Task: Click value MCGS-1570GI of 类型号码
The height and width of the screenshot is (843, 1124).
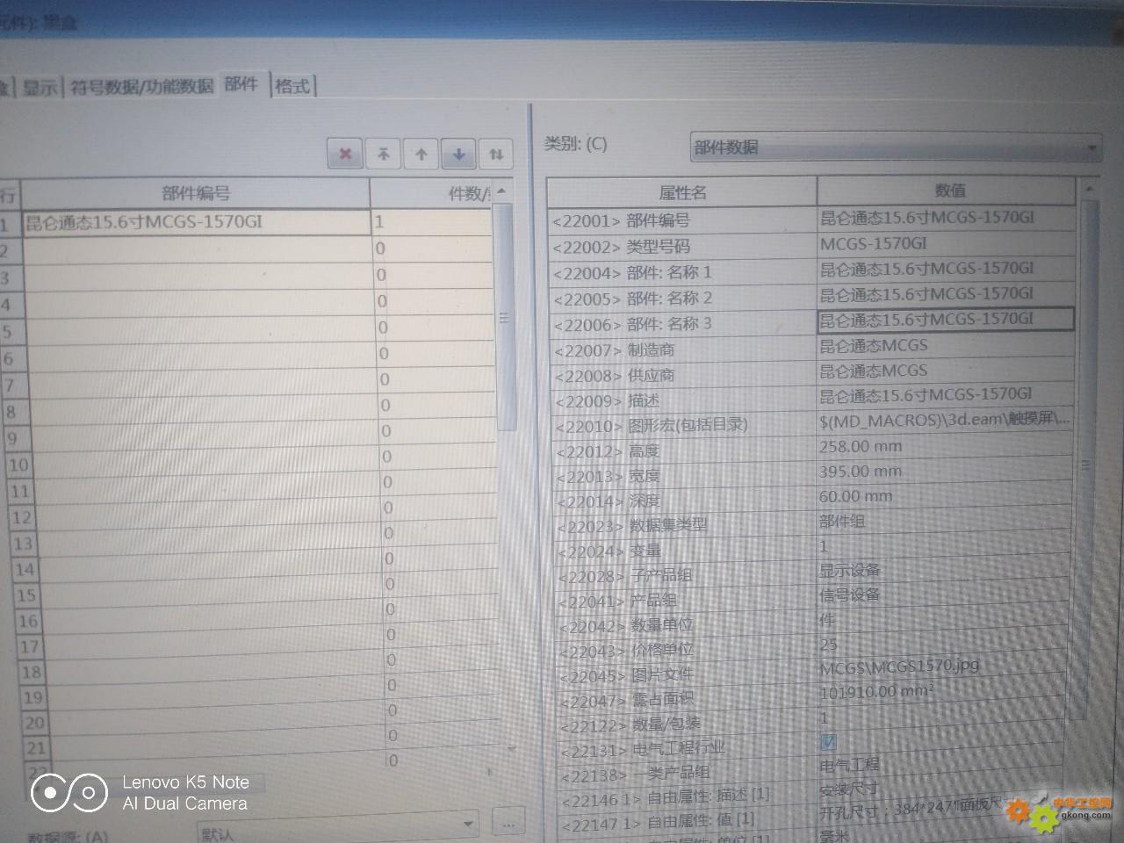Action: [947, 243]
